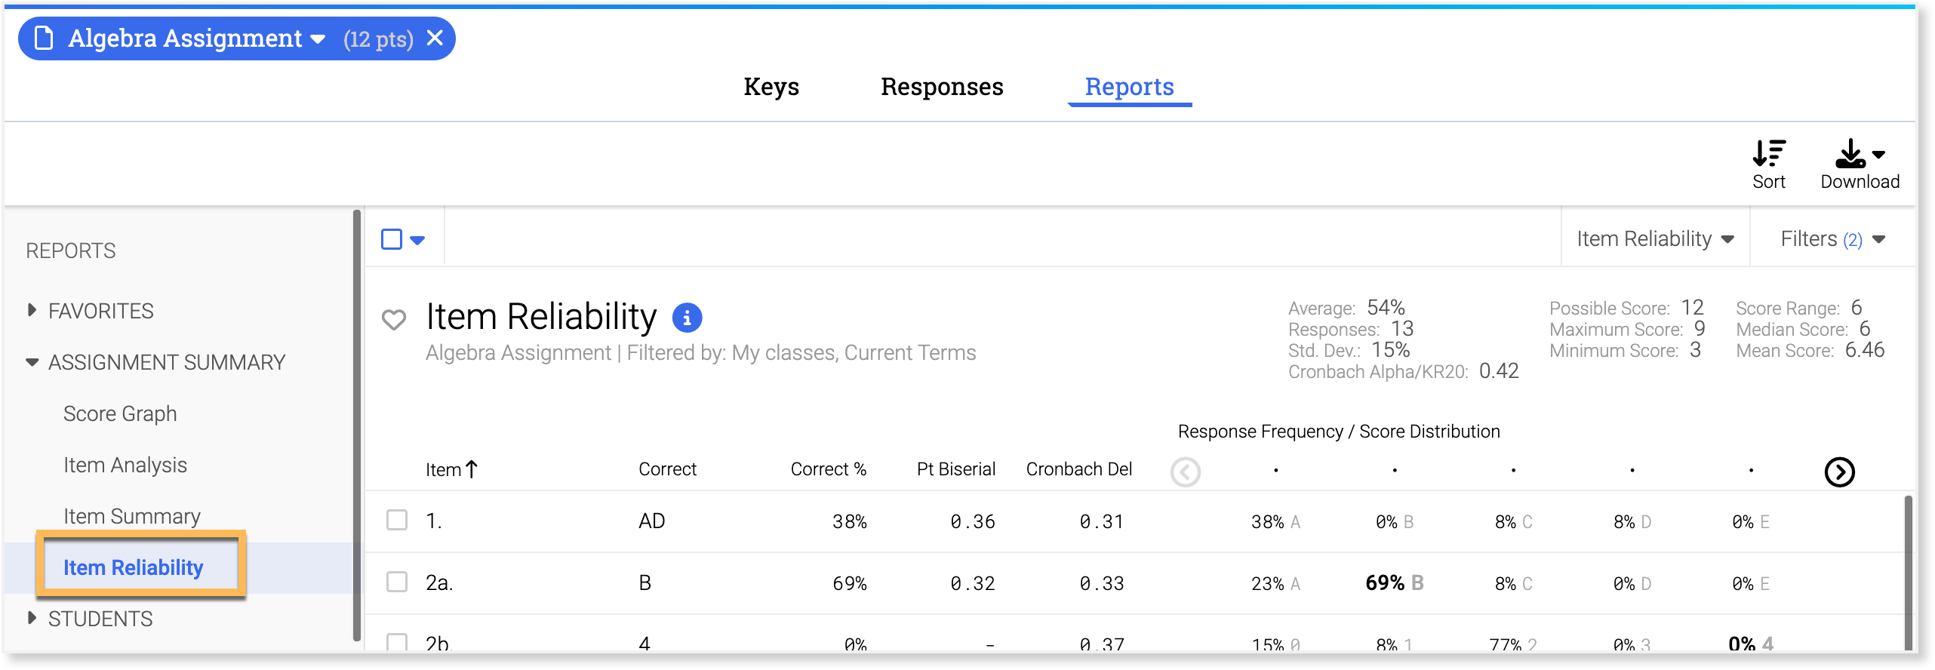Switch to the Responses tab
The height and width of the screenshot is (670, 1935).
942,87
